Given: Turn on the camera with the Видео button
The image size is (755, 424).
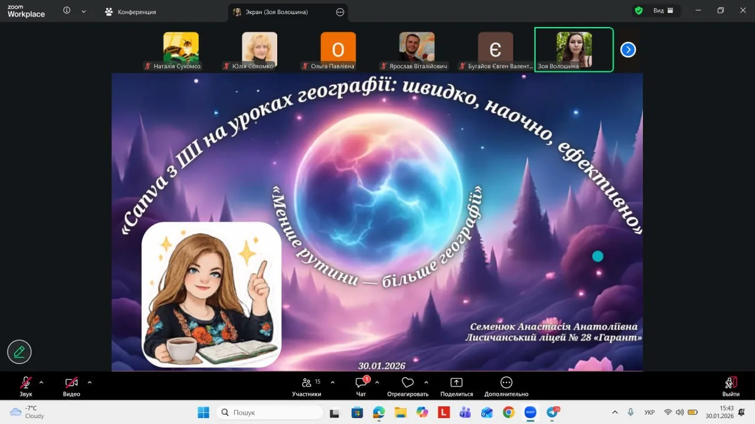Looking at the screenshot, I should 71,386.
